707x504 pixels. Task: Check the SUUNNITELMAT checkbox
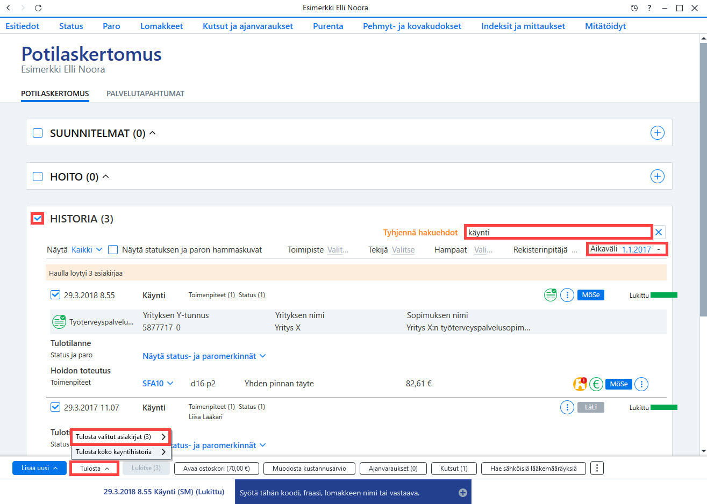38,133
